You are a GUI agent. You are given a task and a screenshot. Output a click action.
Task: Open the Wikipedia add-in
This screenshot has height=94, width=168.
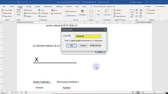[x=82, y=13]
